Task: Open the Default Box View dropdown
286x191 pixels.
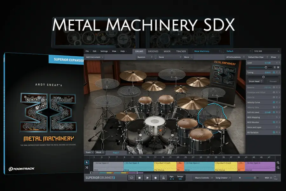Action: (x=258, y=57)
